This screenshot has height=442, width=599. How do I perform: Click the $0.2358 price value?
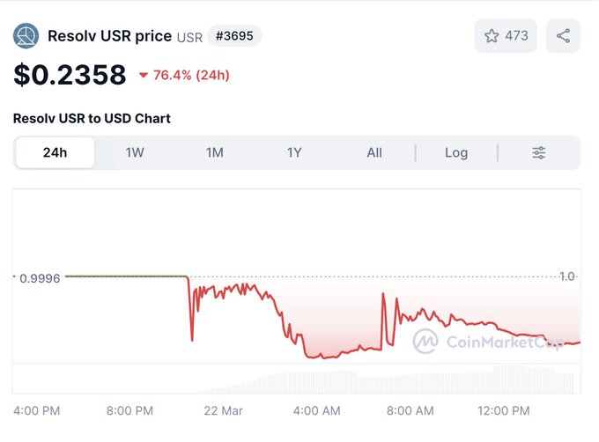70,75
